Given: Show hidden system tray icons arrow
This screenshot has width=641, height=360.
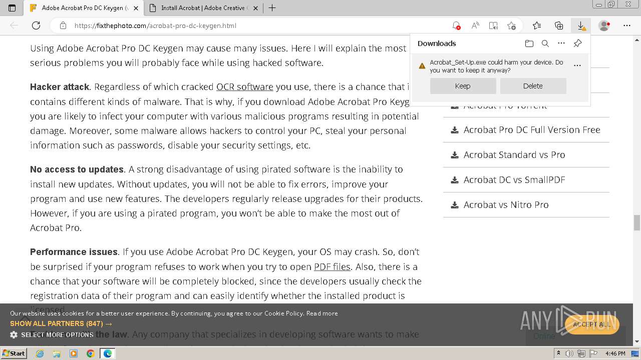Looking at the screenshot, I should pos(559,353).
